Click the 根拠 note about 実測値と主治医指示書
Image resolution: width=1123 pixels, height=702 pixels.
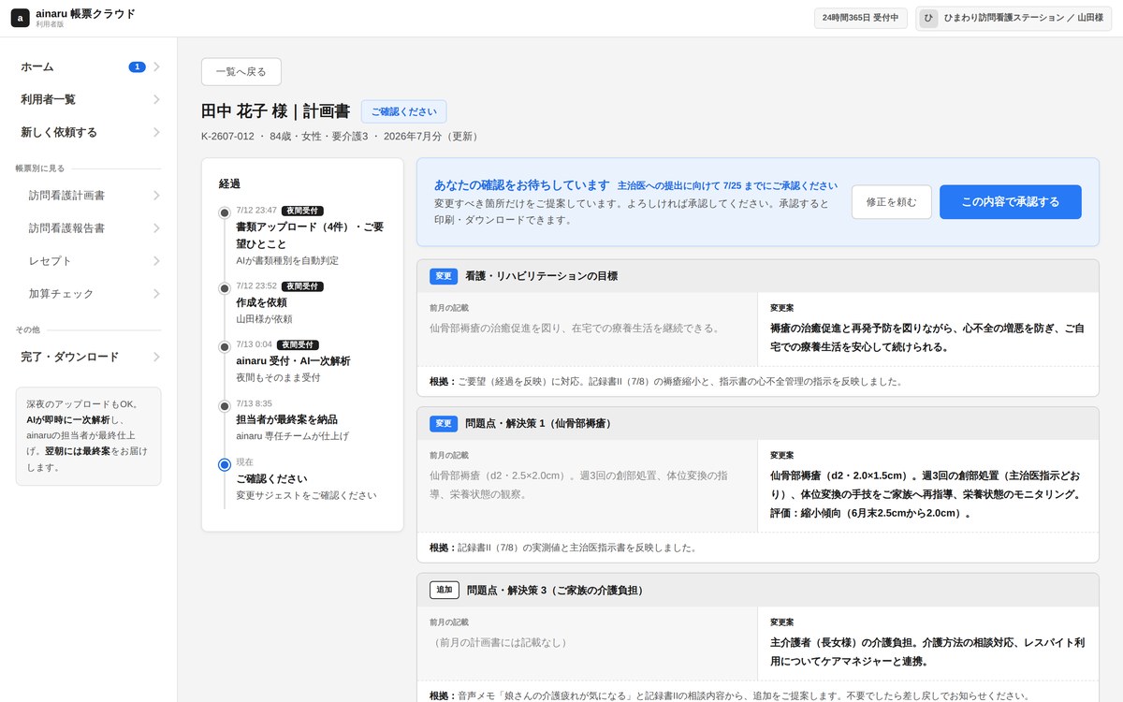click(563, 547)
